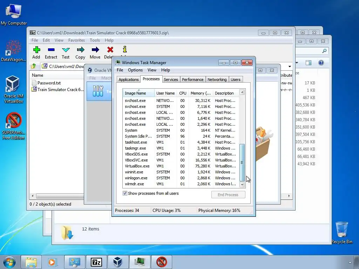The image size is (359, 269).
Task: Switch to the Networking tab
Action: click(x=217, y=80)
